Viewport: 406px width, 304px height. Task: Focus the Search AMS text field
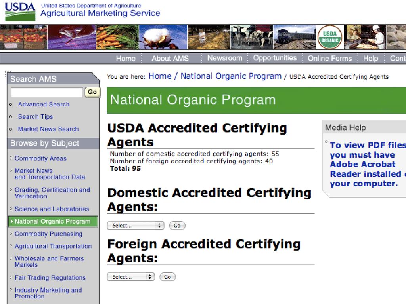pyautogui.click(x=47, y=92)
